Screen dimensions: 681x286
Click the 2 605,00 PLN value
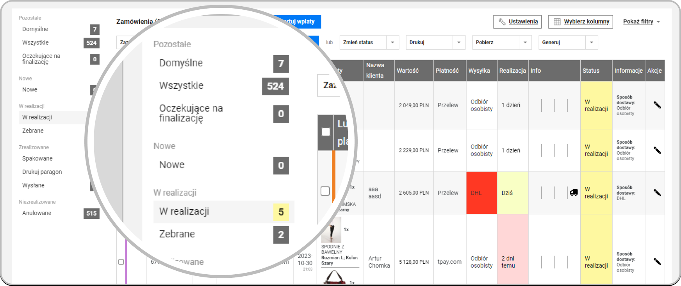click(x=414, y=193)
